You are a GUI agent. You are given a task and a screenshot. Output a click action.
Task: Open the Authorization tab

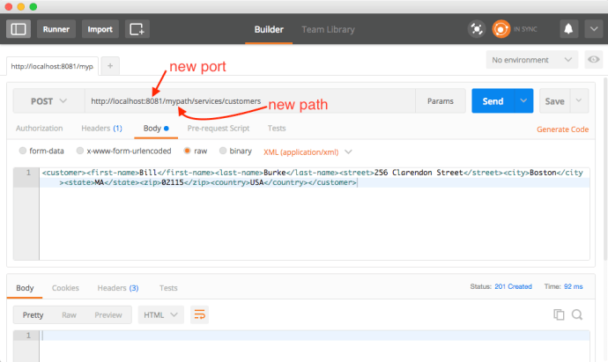(x=39, y=129)
